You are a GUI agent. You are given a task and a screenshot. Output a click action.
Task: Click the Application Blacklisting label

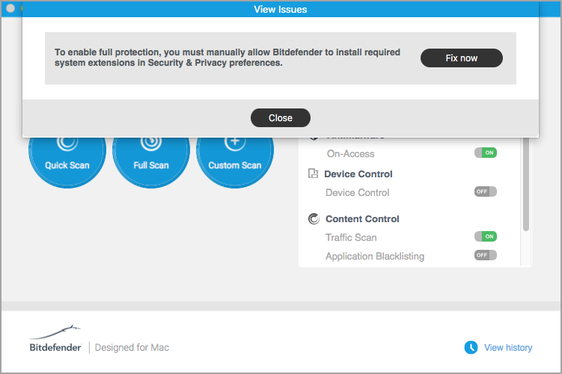click(375, 256)
